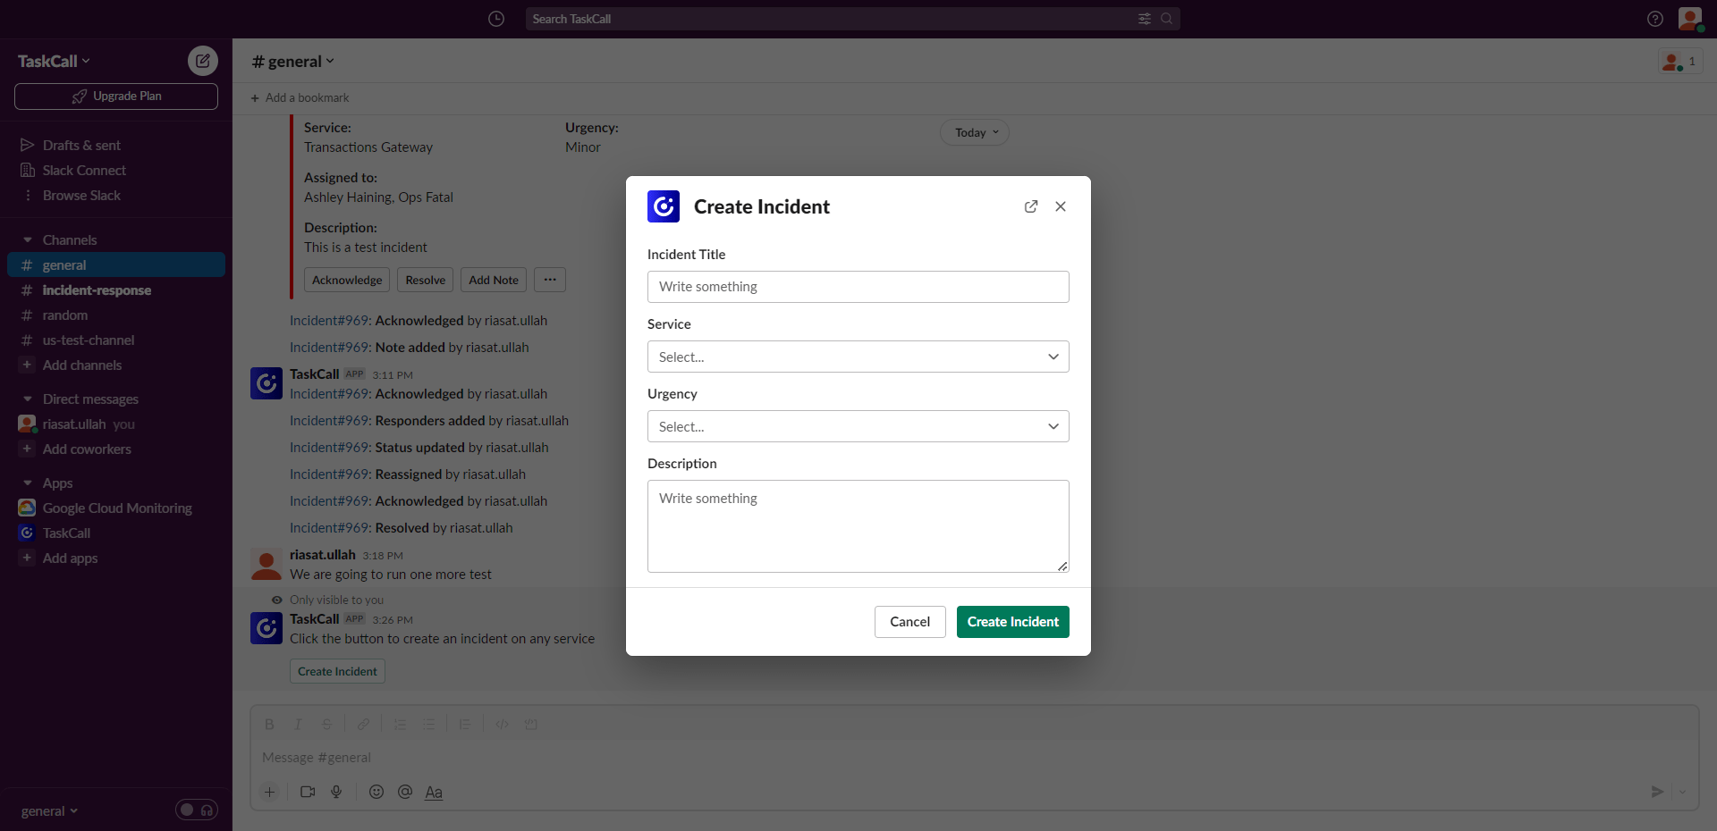Mention someone with @ icon

pyautogui.click(x=405, y=792)
